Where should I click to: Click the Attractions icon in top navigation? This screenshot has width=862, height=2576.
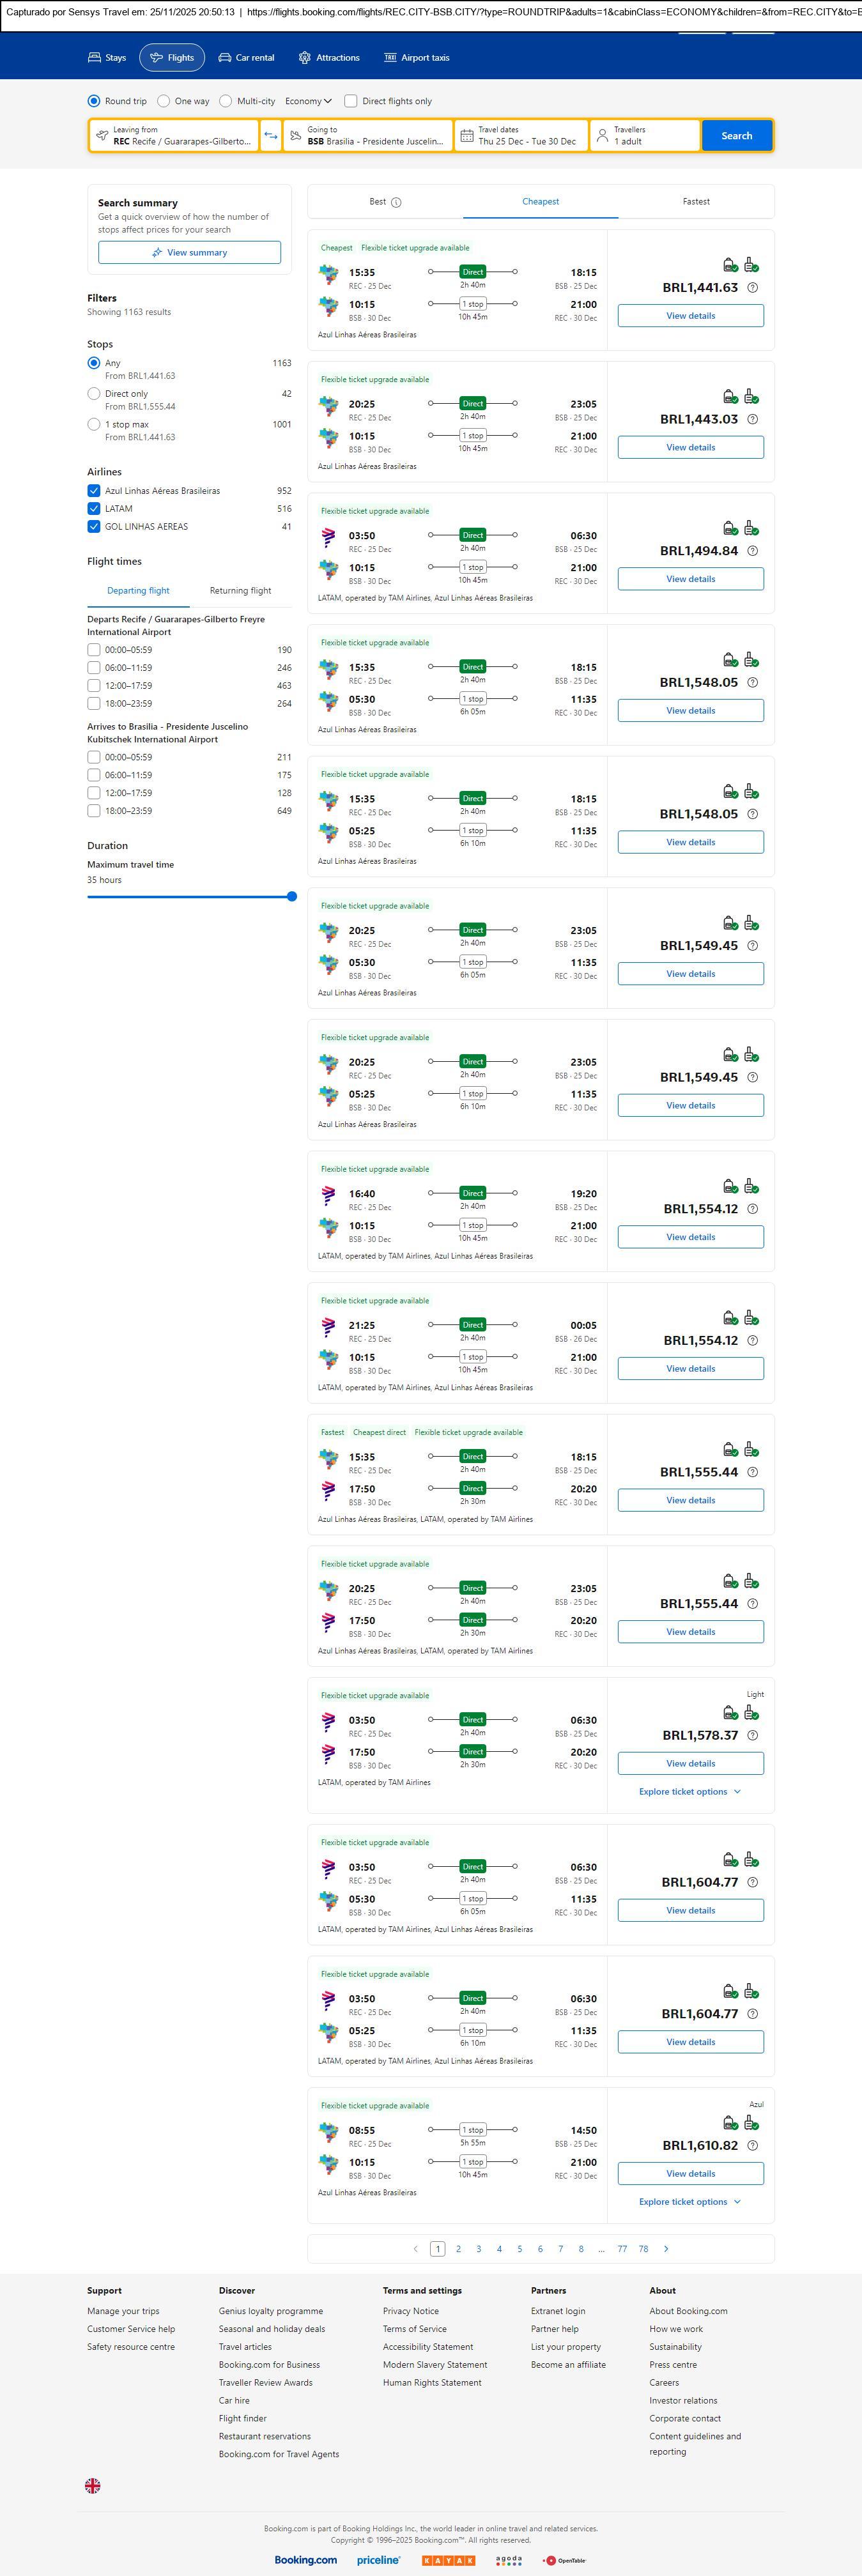pyautogui.click(x=304, y=58)
